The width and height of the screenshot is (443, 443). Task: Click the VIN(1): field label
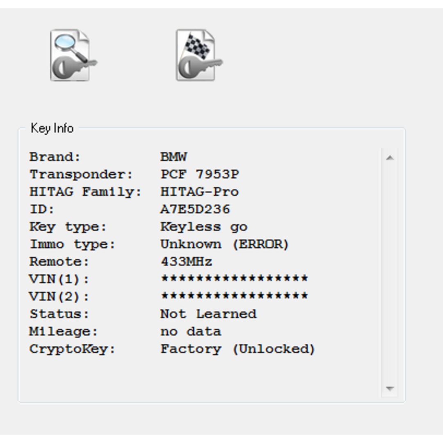coord(59,279)
